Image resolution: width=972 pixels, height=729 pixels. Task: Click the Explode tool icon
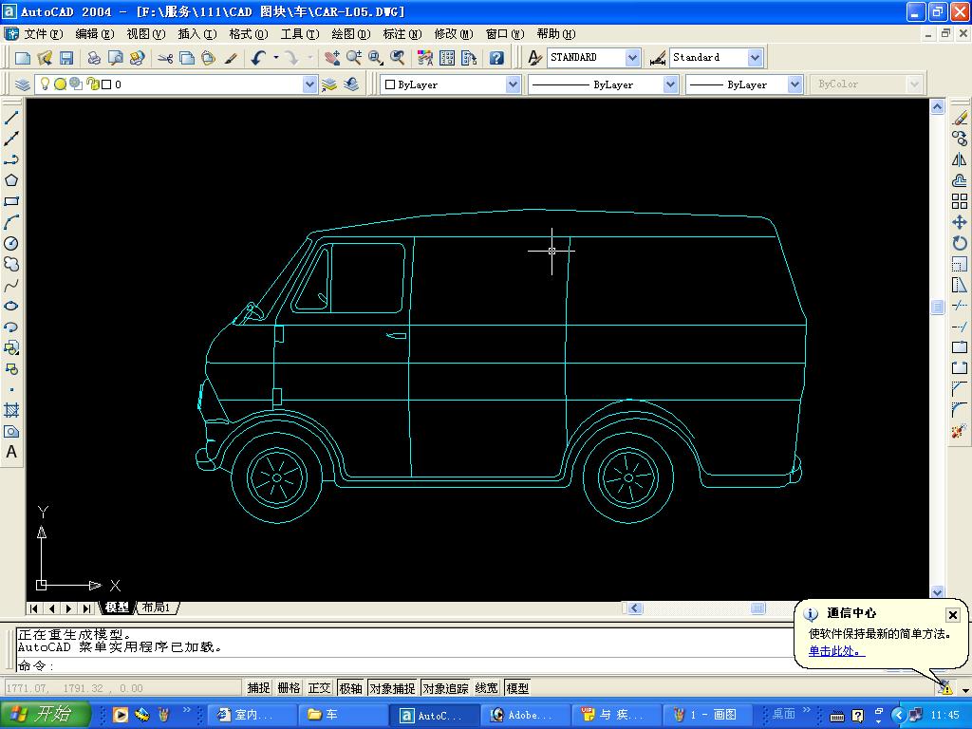[960, 431]
